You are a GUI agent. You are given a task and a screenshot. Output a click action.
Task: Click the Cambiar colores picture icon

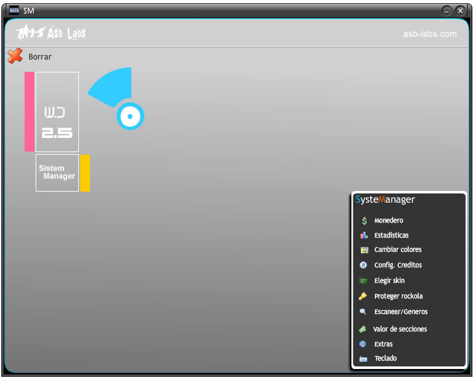coord(364,250)
